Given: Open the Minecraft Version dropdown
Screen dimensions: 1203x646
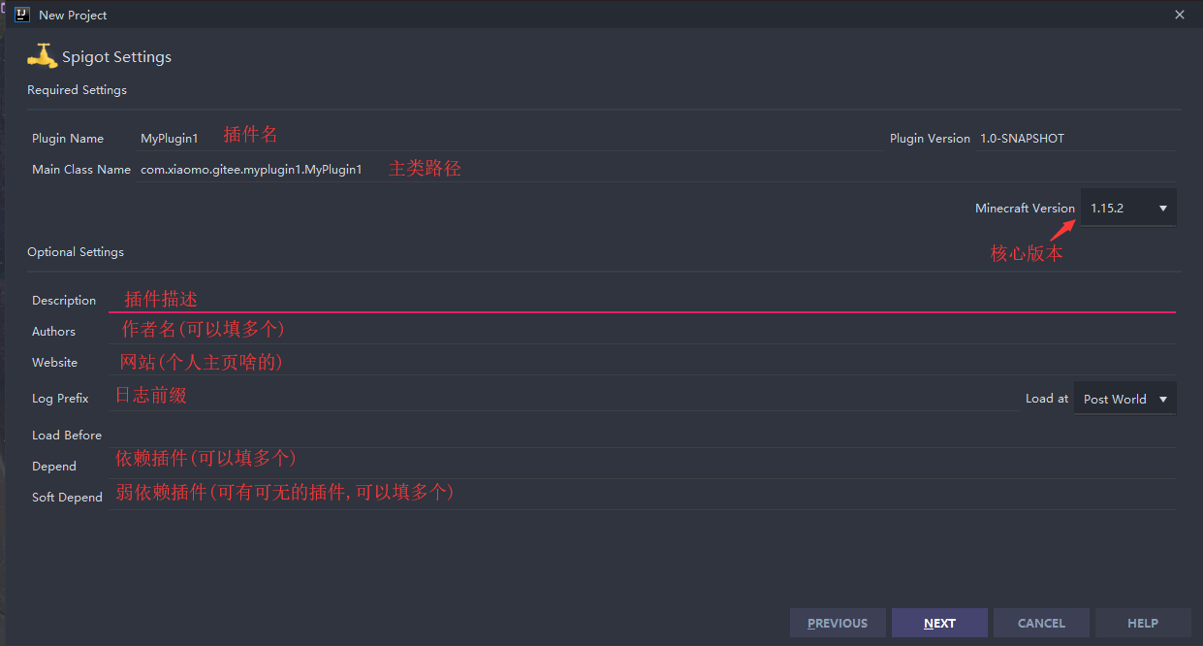Looking at the screenshot, I should click(1127, 207).
